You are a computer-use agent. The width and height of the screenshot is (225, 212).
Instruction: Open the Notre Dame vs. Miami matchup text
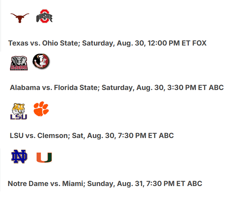tap(45, 184)
